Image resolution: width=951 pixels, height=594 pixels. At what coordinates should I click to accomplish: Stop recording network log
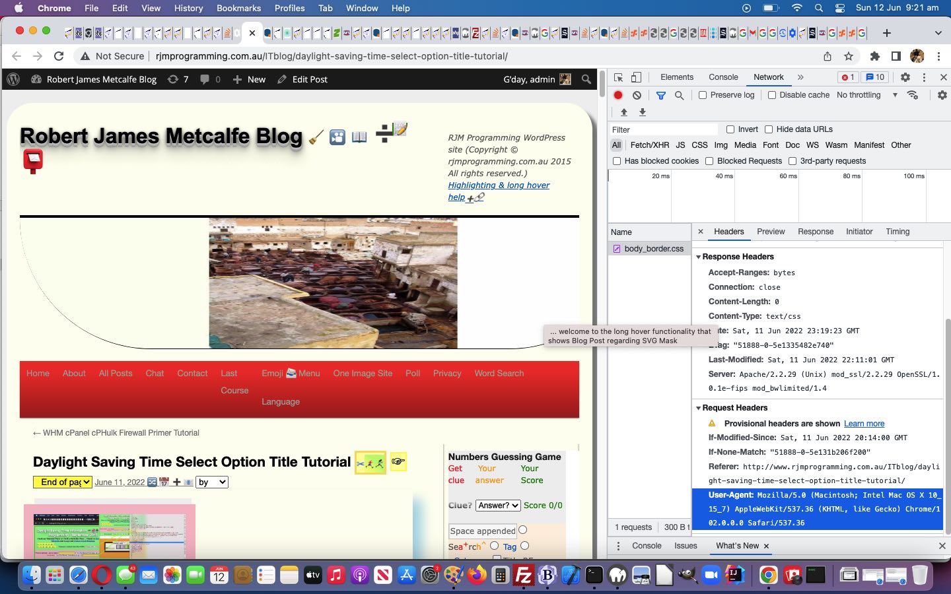point(618,95)
